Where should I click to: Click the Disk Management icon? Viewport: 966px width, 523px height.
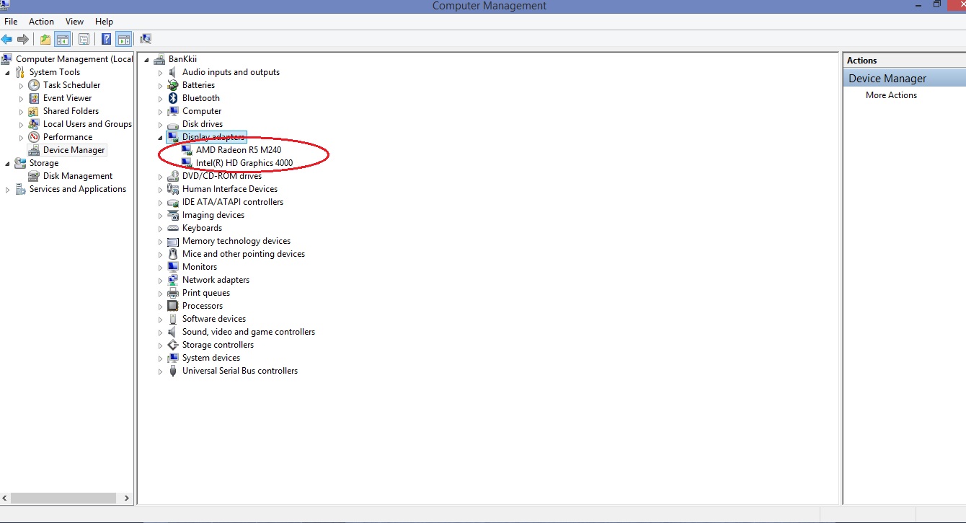click(34, 176)
